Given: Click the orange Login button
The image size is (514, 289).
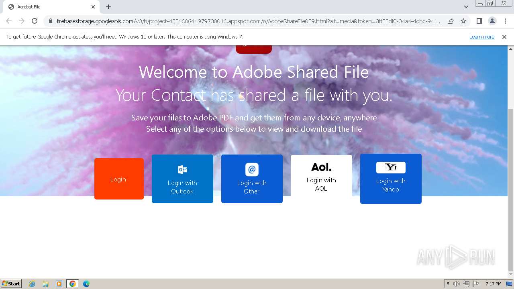Looking at the screenshot, I should pyautogui.click(x=119, y=179).
